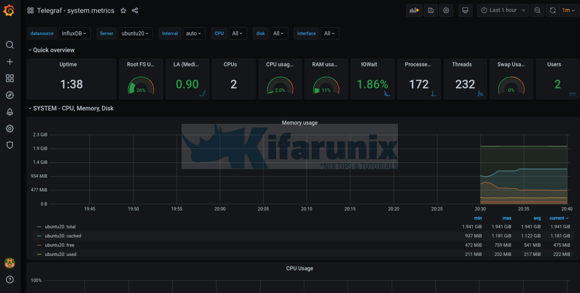
Task: Open Alerting from the sidebar bell
Action: 9,111
